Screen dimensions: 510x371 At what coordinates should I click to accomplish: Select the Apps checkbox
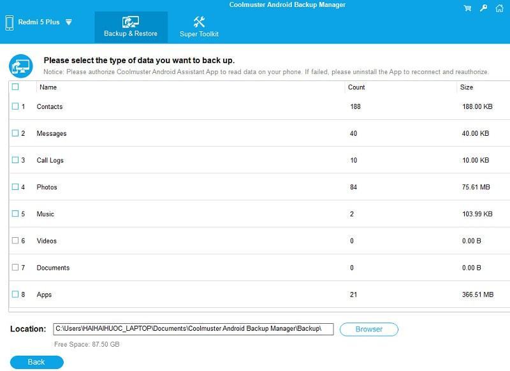(15, 295)
